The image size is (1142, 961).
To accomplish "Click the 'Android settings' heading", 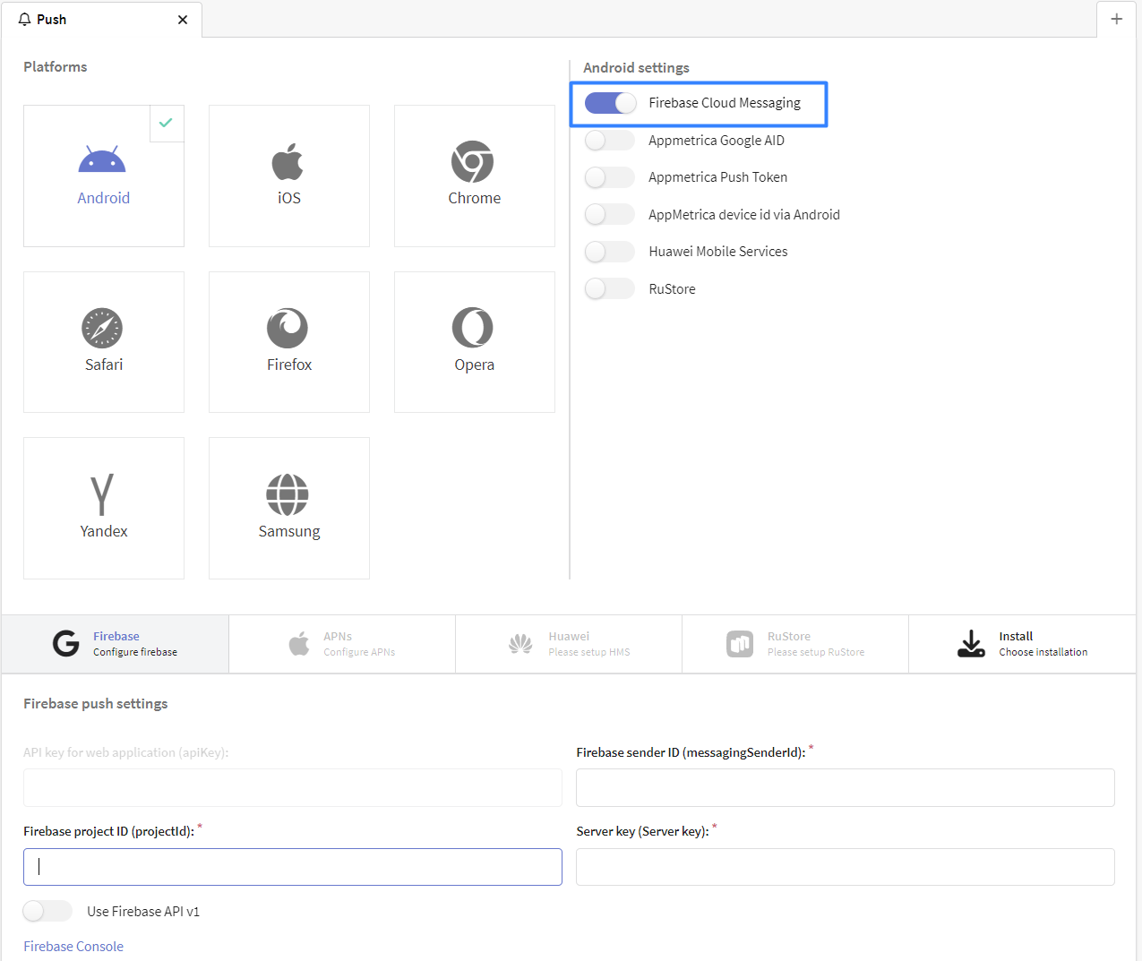I will pyautogui.click(x=636, y=67).
